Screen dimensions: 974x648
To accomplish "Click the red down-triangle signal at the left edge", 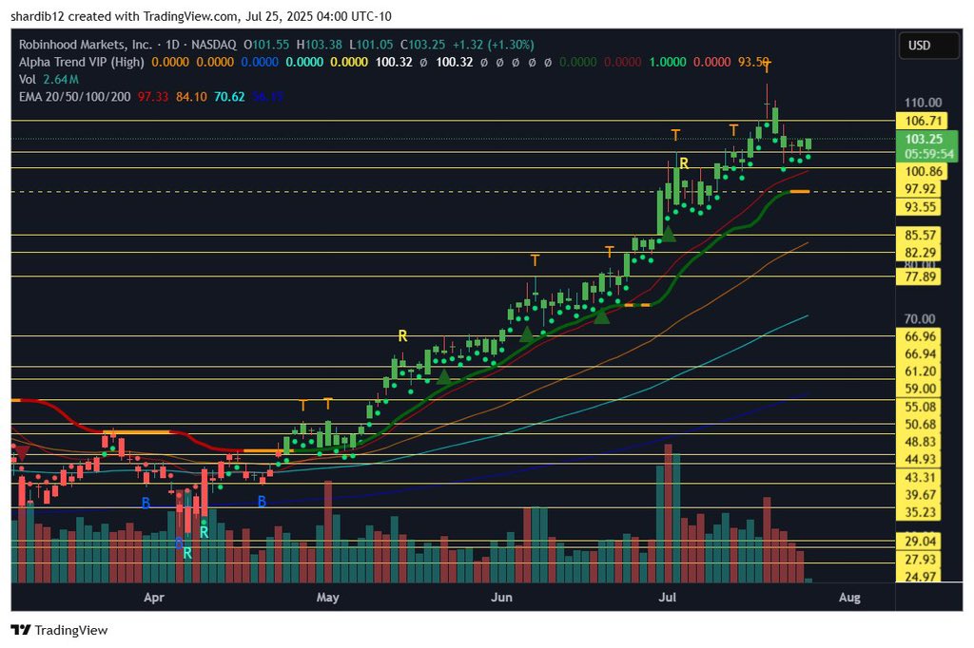I will [22, 452].
